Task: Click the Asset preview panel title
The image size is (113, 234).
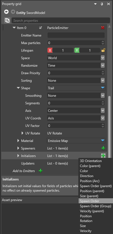Action: coord(12,200)
